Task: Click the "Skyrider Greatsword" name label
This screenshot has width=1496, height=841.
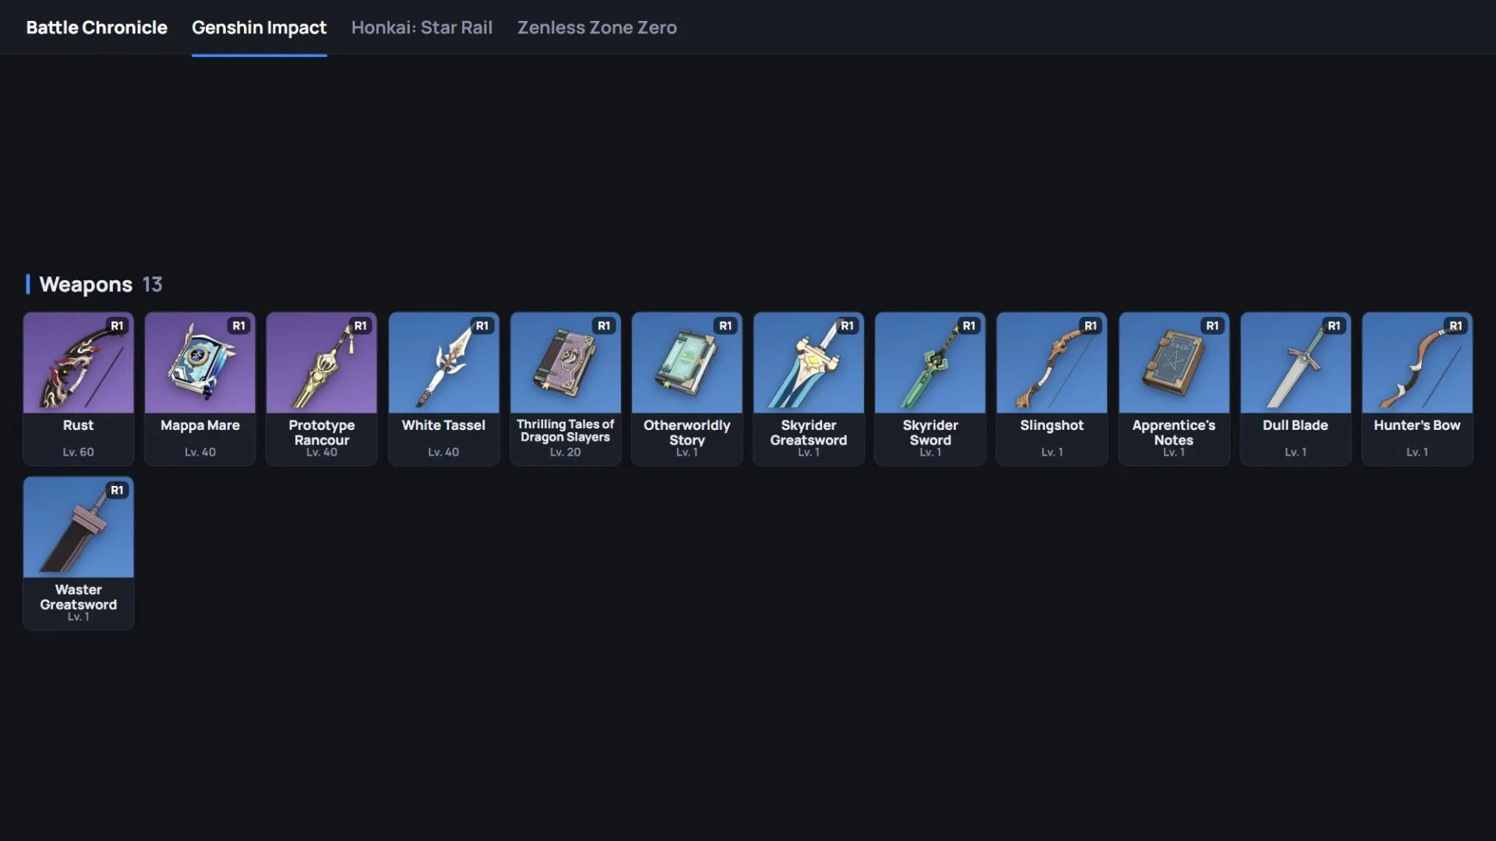Action: coord(808,432)
